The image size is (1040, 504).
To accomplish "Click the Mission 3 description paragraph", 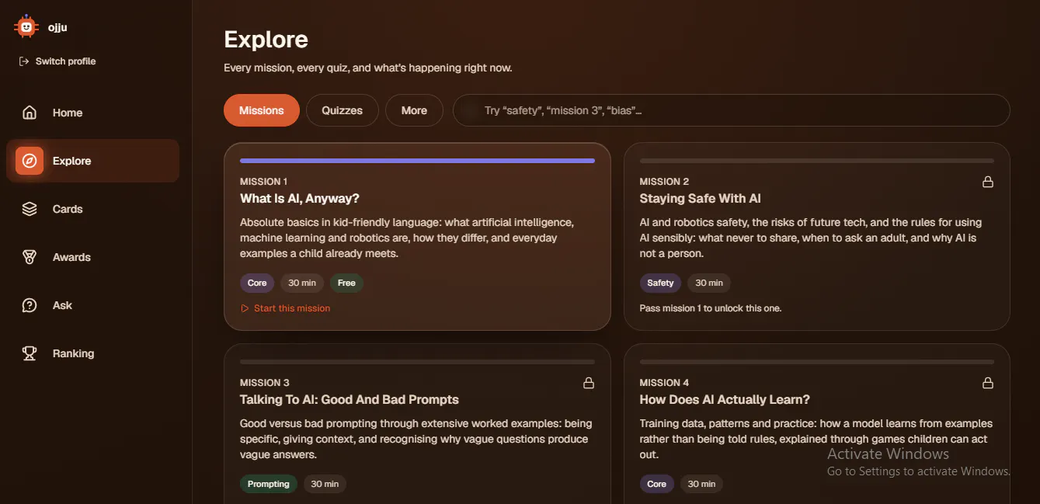I will pos(416,439).
